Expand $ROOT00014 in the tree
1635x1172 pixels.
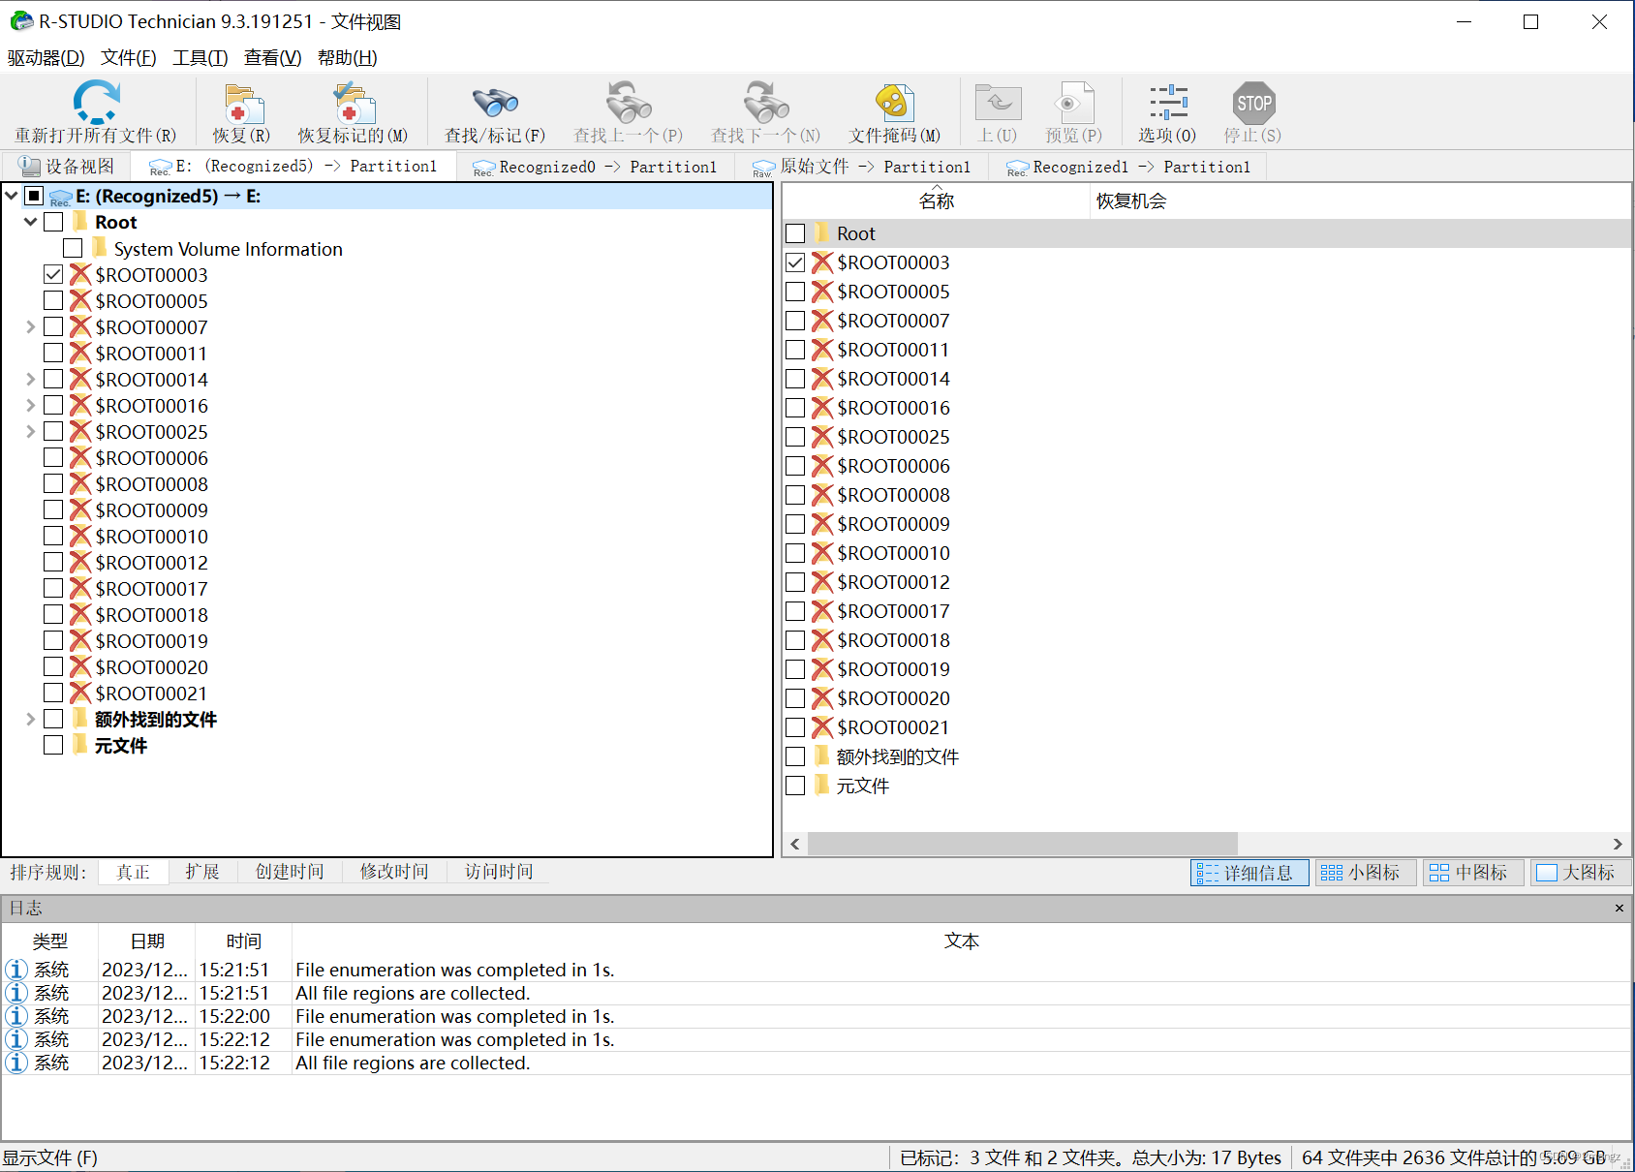(31, 380)
